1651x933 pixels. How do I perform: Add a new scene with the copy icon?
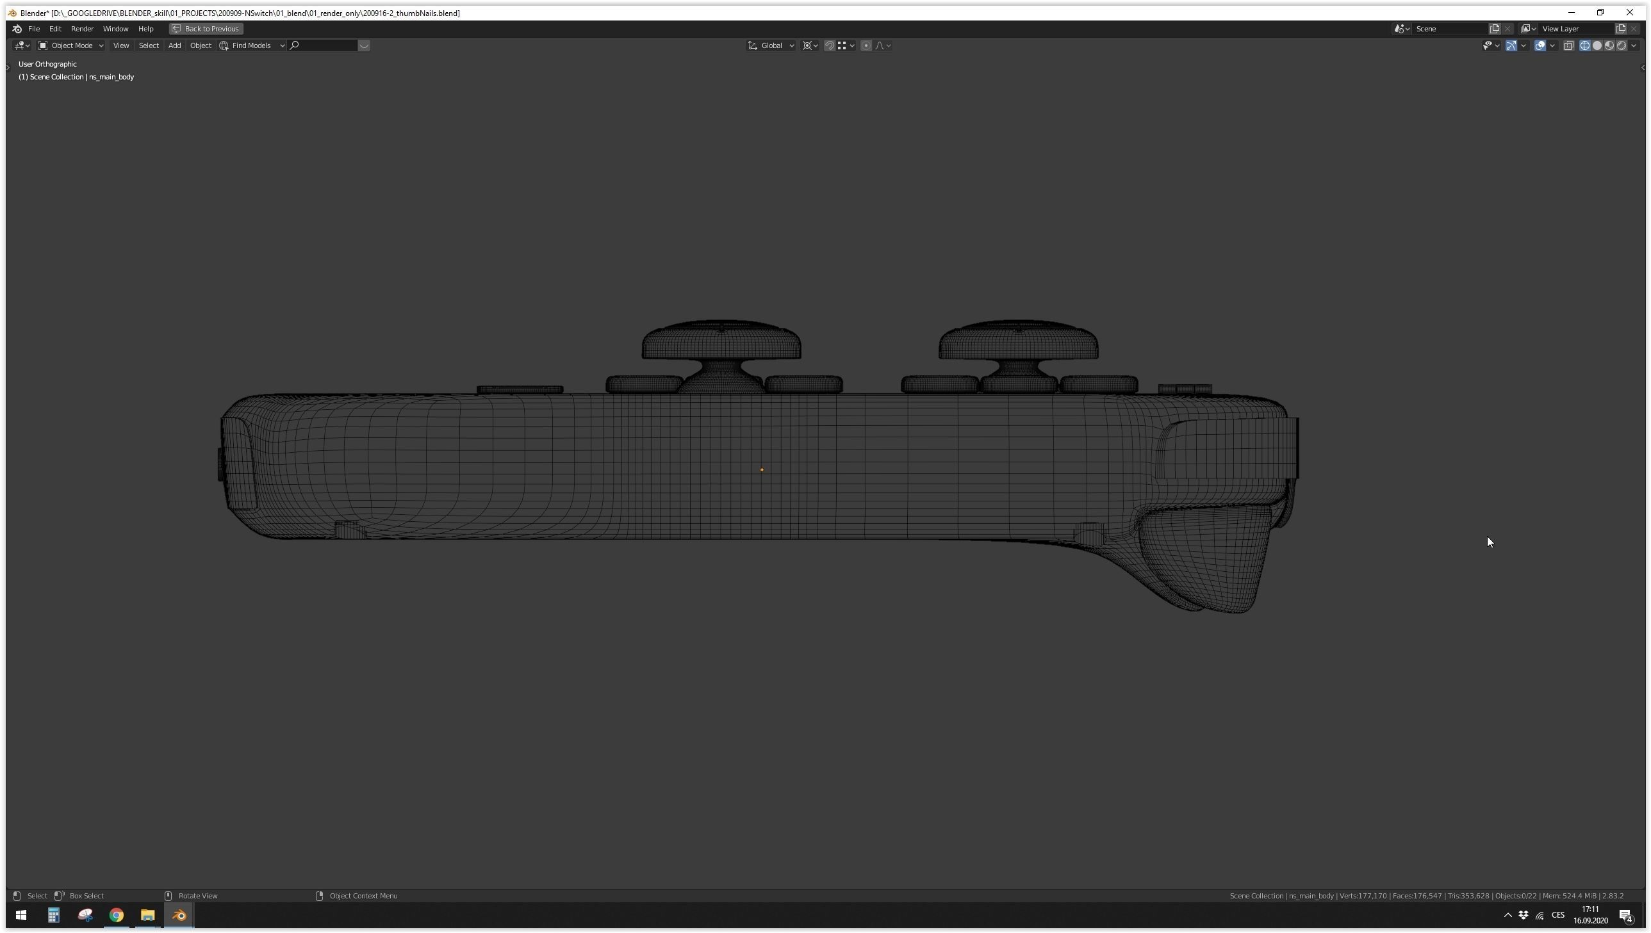(x=1495, y=29)
